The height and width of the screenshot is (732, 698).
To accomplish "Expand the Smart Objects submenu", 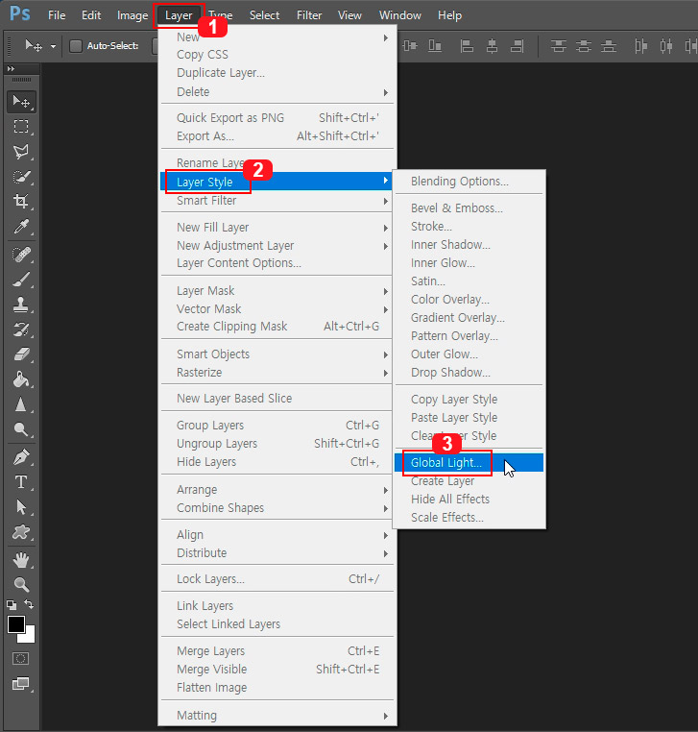I will (385, 354).
